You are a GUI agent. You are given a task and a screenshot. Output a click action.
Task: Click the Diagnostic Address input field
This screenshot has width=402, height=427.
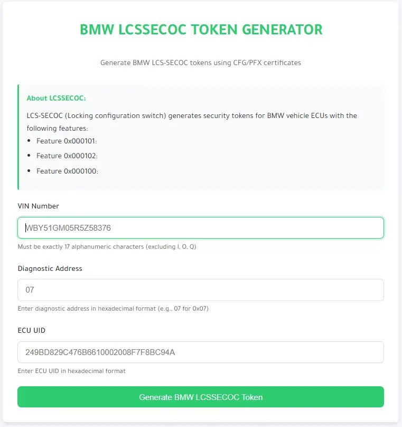(201, 290)
